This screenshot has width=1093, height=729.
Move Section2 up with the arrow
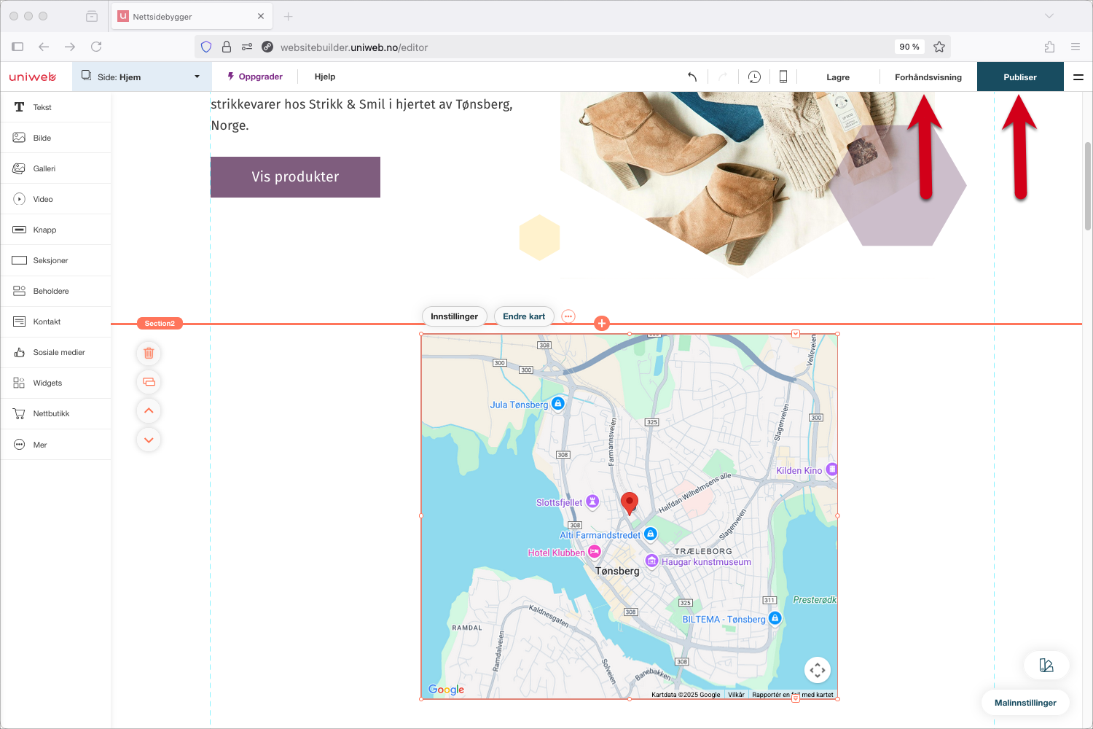[149, 411]
